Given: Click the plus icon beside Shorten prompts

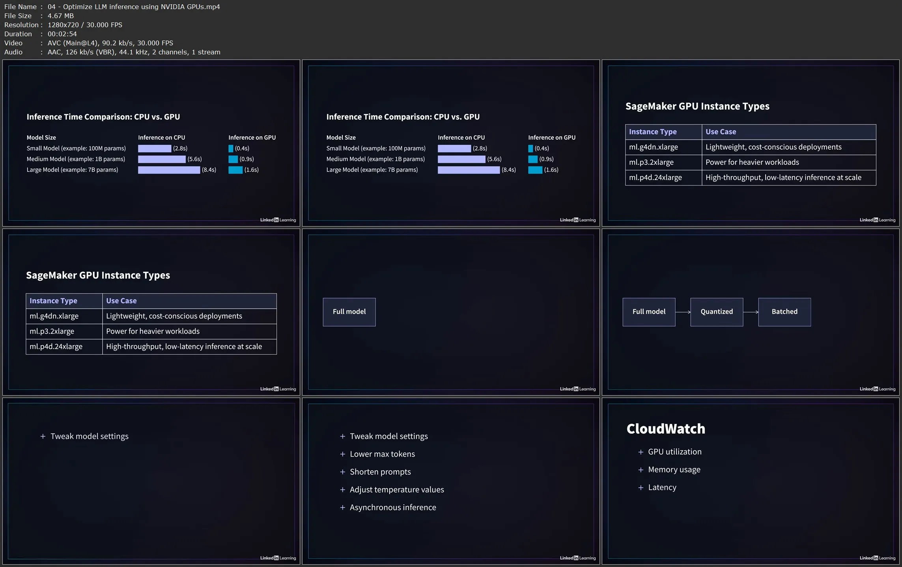Looking at the screenshot, I should (342, 472).
